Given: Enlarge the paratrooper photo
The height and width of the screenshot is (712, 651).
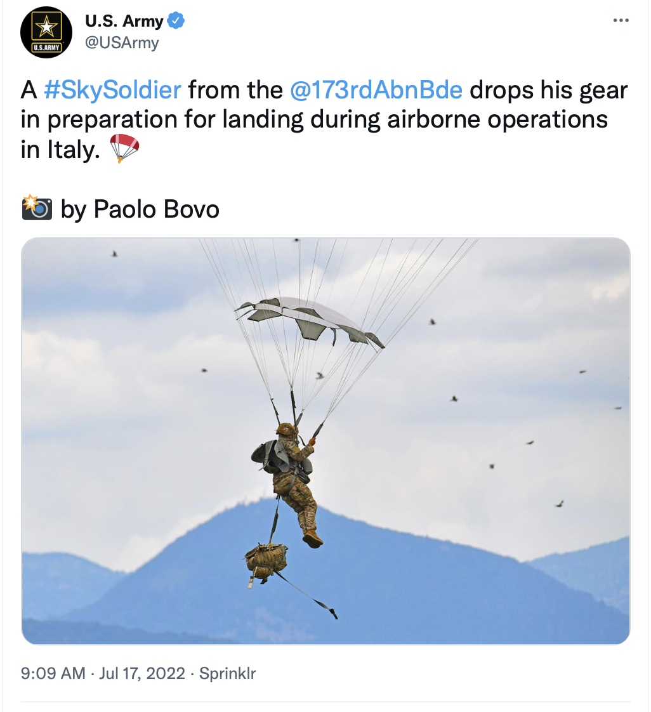Looking at the screenshot, I should (x=325, y=440).
